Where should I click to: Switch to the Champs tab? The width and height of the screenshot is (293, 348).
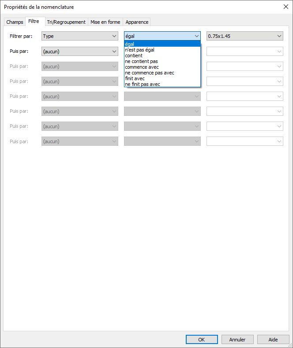point(15,22)
